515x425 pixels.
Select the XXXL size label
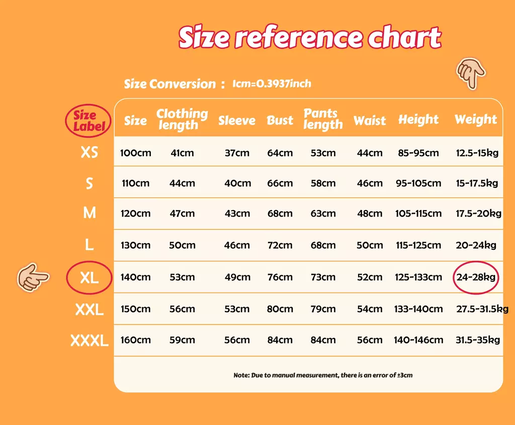click(90, 340)
